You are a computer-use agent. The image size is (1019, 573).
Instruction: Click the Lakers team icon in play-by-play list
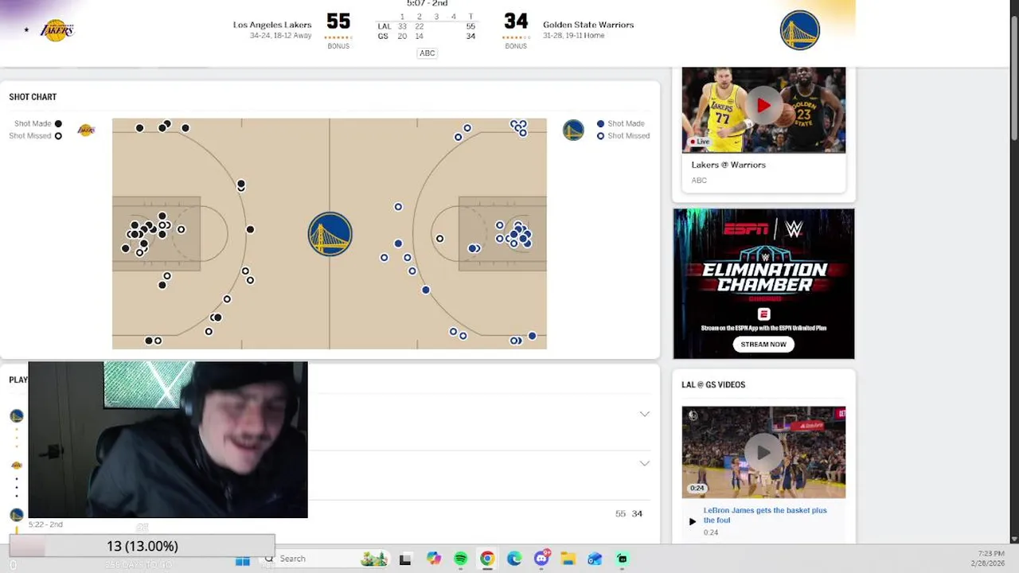pyautogui.click(x=16, y=465)
